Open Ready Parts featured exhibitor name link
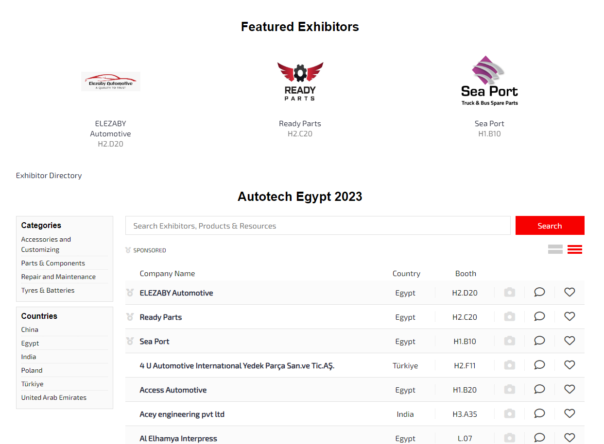 pos(300,123)
